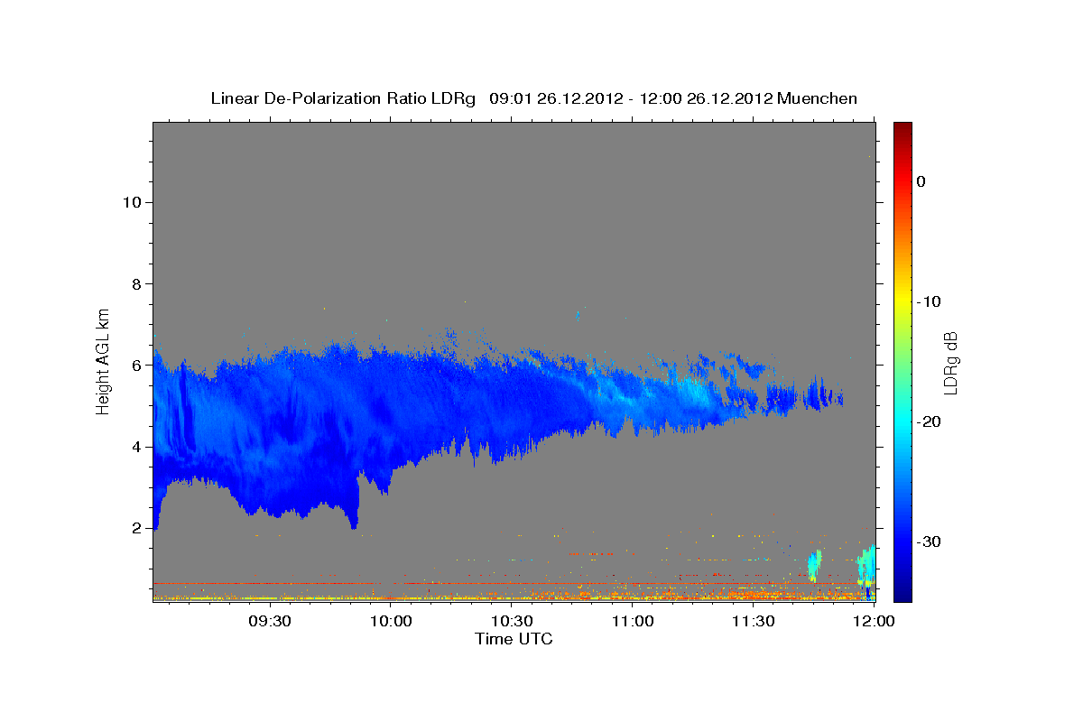Click the 10:30 time tick label
The image size is (1083, 722).
tap(513, 621)
